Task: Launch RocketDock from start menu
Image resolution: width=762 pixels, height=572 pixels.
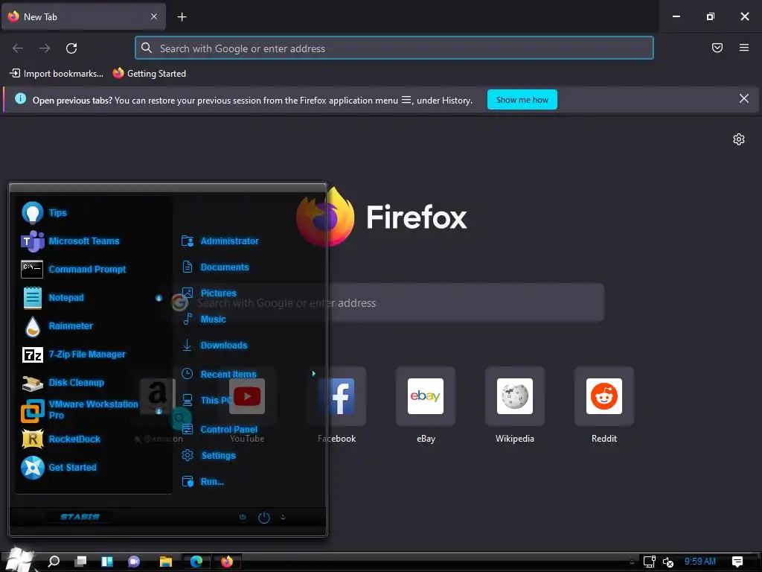Action: tap(61, 439)
